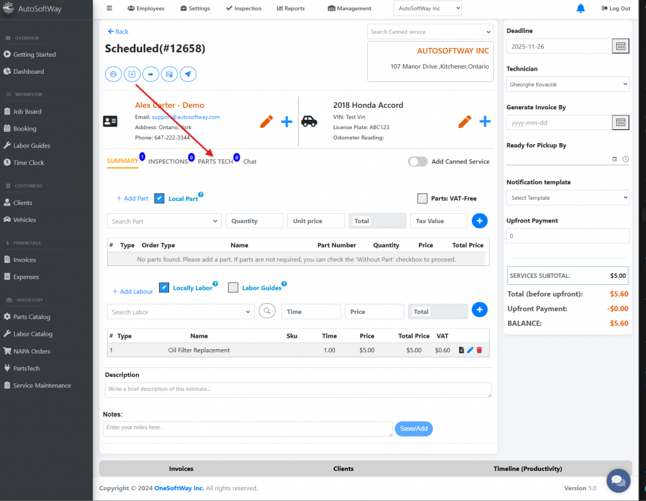Click the Save/Add notes button
This screenshot has height=501, width=646.
pyautogui.click(x=414, y=429)
